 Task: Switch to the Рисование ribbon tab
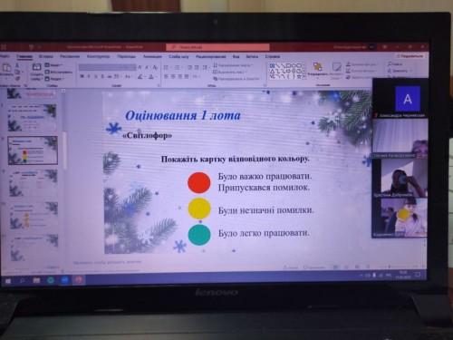coord(70,56)
